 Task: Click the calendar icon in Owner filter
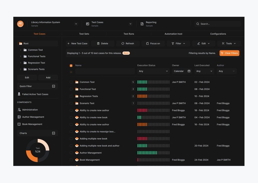pyautogui.click(x=189, y=71)
